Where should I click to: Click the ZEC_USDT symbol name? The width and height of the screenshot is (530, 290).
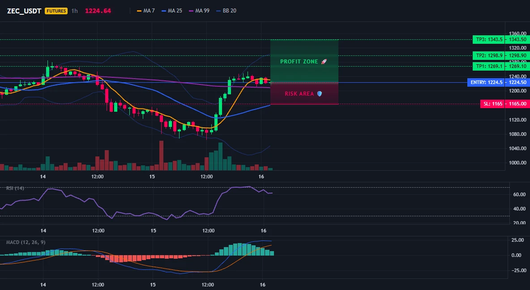(x=24, y=11)
